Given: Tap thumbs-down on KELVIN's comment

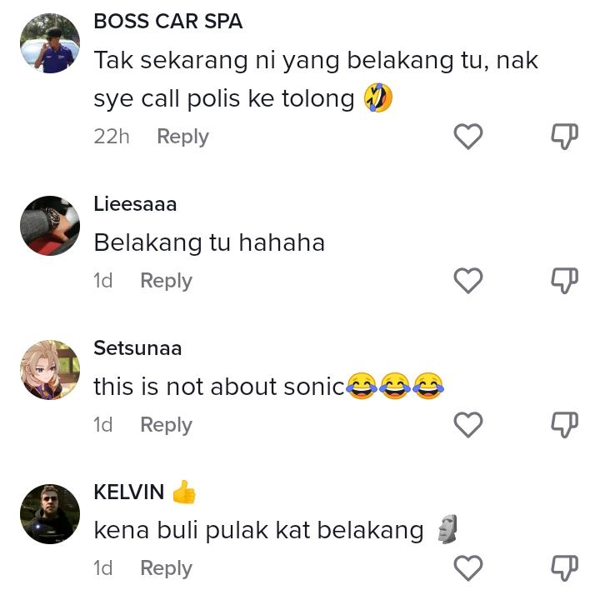Looking at the screenshot, I should 565,568.
